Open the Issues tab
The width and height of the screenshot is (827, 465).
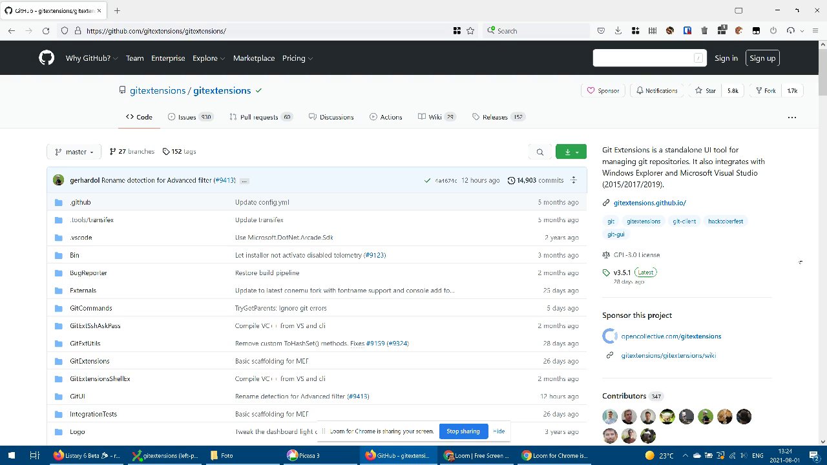pos(191,117)
